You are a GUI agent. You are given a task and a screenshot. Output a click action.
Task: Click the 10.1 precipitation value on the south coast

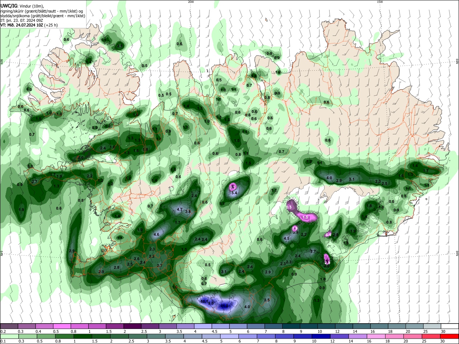(x=204, y=302)
